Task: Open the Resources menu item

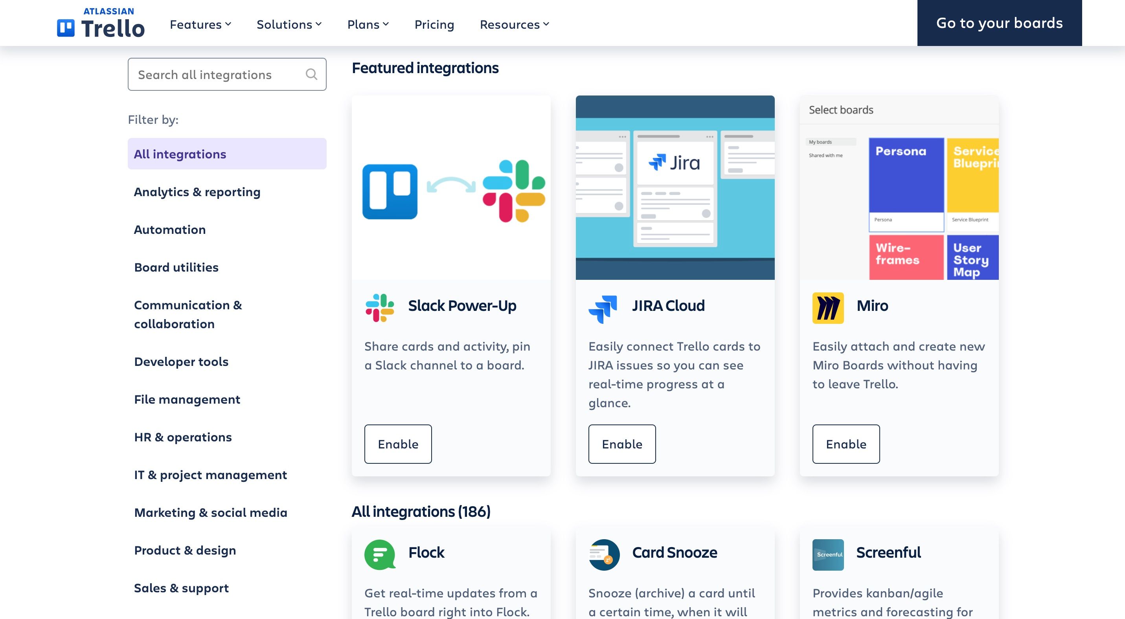Action: point(515,23)
